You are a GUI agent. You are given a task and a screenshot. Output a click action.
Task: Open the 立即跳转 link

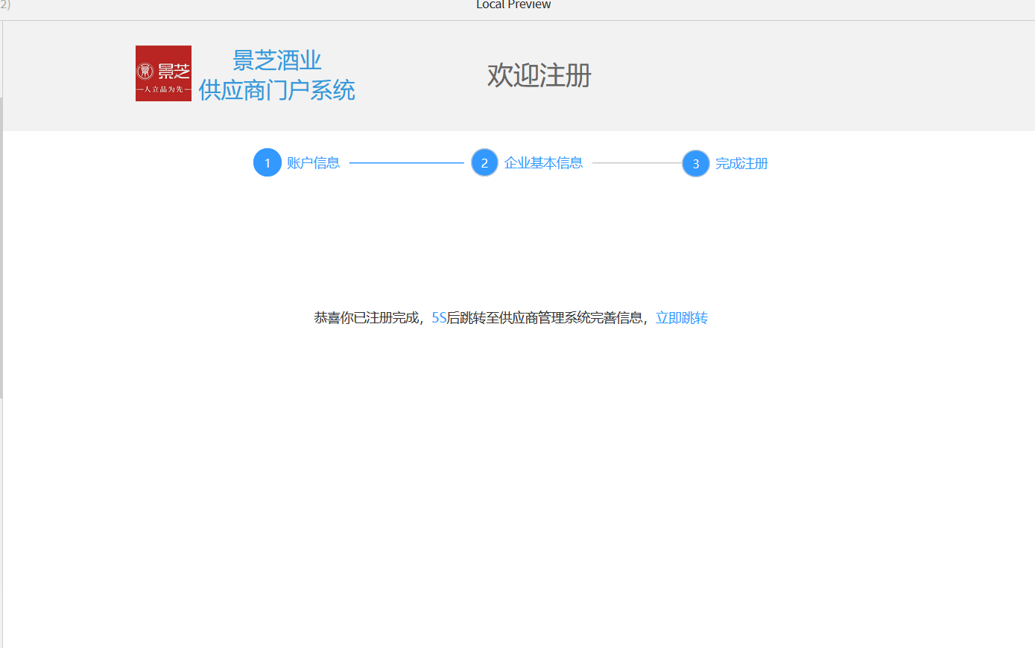click(682, 318)
